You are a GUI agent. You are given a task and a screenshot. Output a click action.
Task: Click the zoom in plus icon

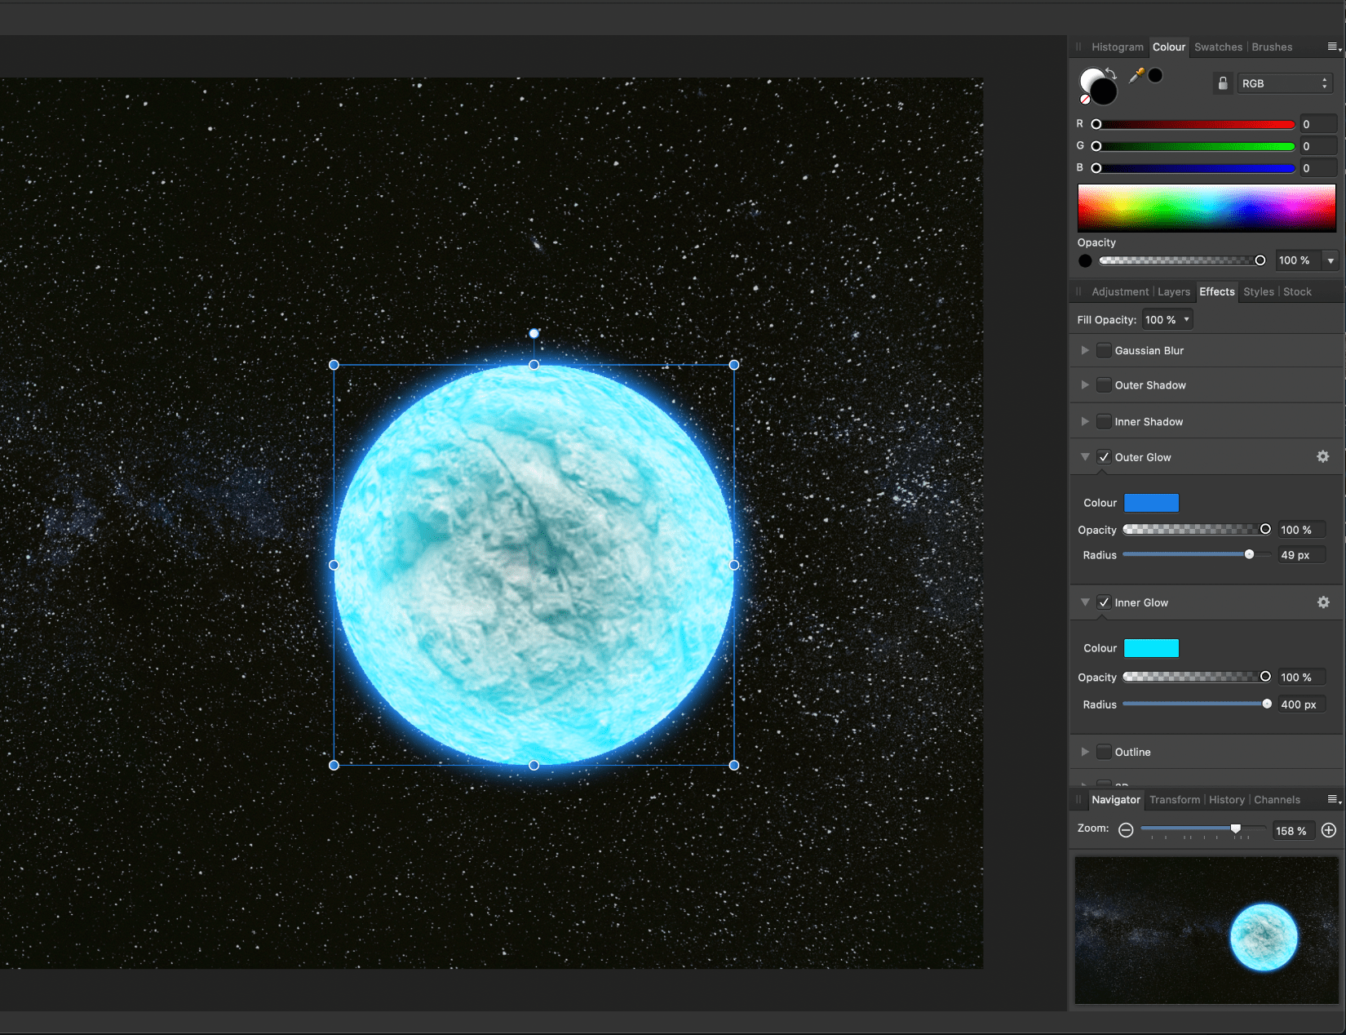(1328, 830)
